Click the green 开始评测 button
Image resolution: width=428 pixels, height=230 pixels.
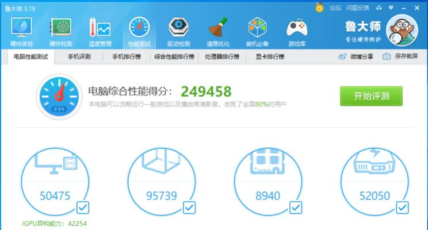click(x=371, y=96)
